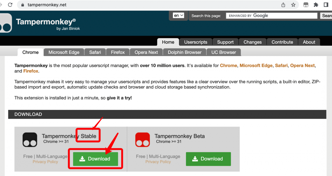Select the Firefox browser tab
This screenshot has width=332, height=176.
pyautogui.click(x=118, y=52)
